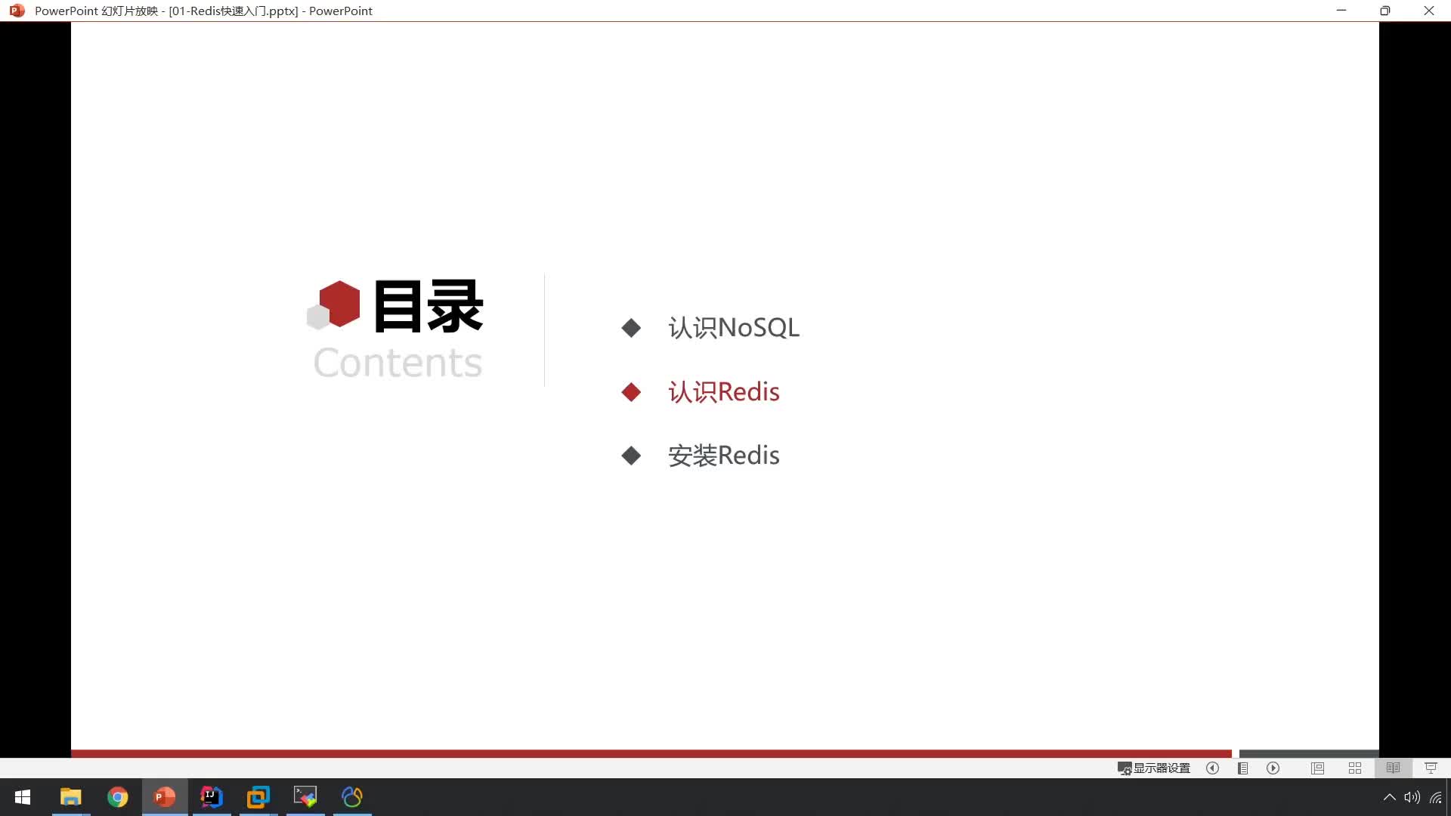Select the 认识Redis menu item

723,391
